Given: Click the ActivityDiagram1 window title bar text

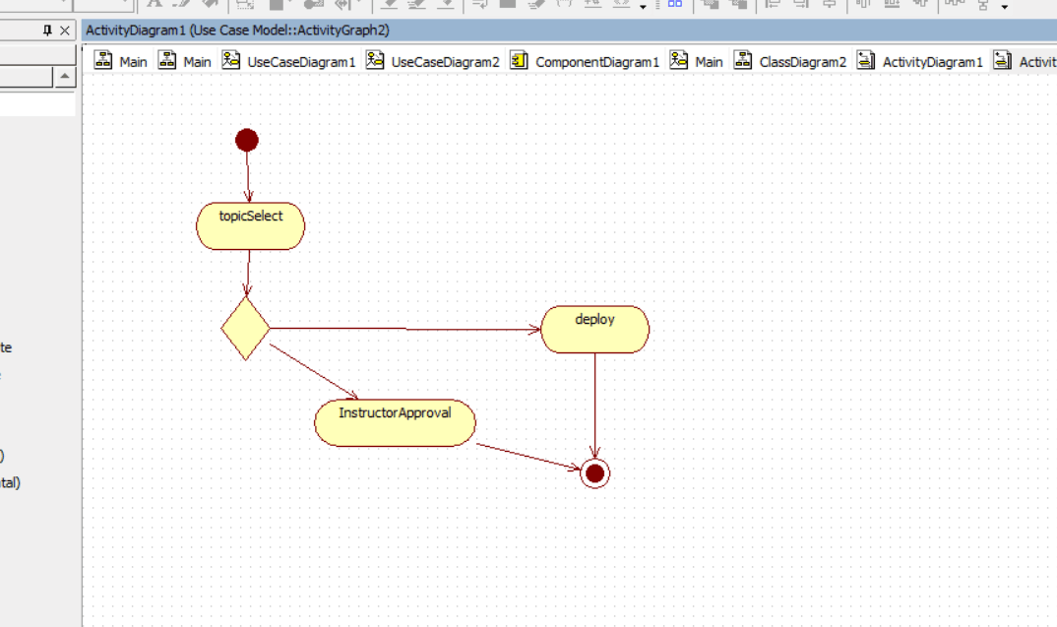Looking at the screenshot, I should pyautogui.click(x=237, y=31).
